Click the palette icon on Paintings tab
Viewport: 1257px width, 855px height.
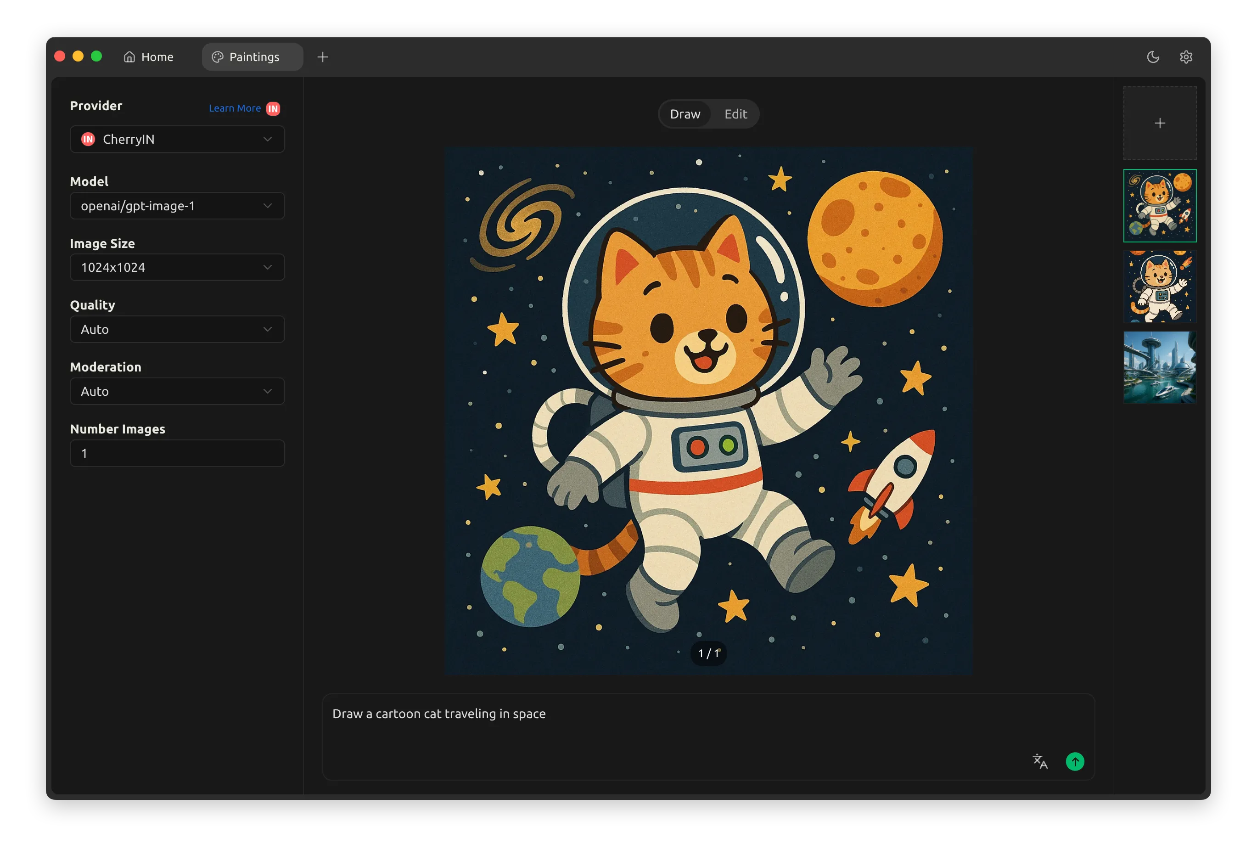[218, 57]
